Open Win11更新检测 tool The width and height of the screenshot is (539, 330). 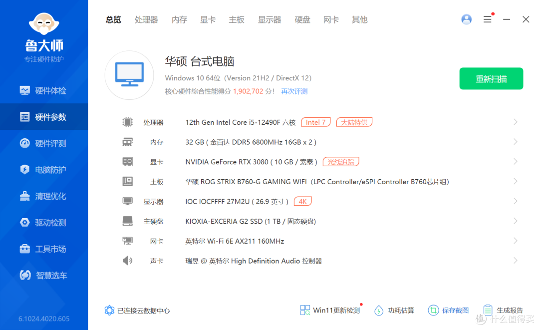(x=330, y=311)
